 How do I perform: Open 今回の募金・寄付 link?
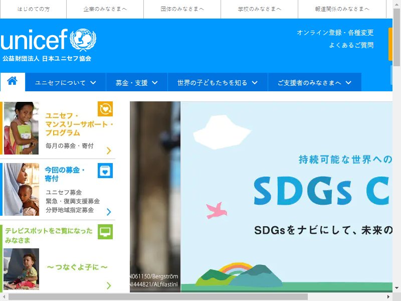(65, 174)
